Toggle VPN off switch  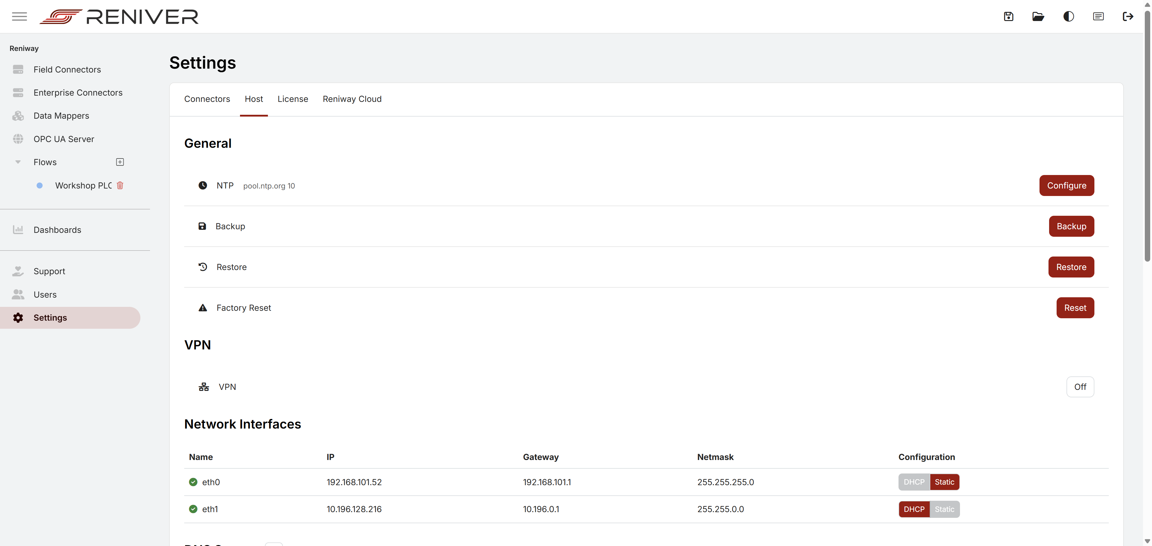point(1080,387)
